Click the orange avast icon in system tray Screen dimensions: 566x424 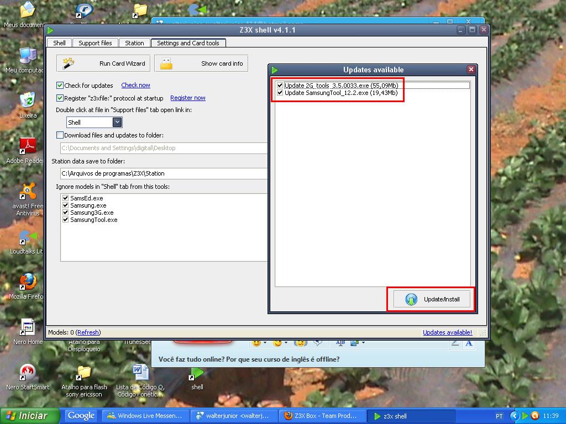click(535, 416)
